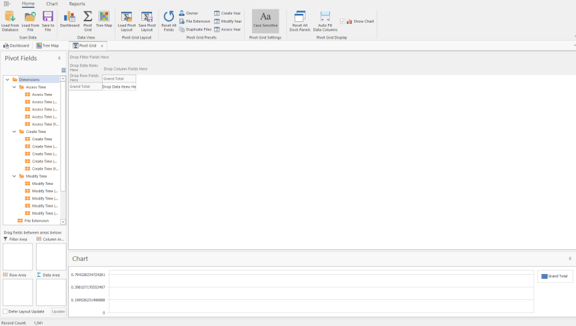Click Save to File icon
The image size is (576, 326).
tap(48, 17)
